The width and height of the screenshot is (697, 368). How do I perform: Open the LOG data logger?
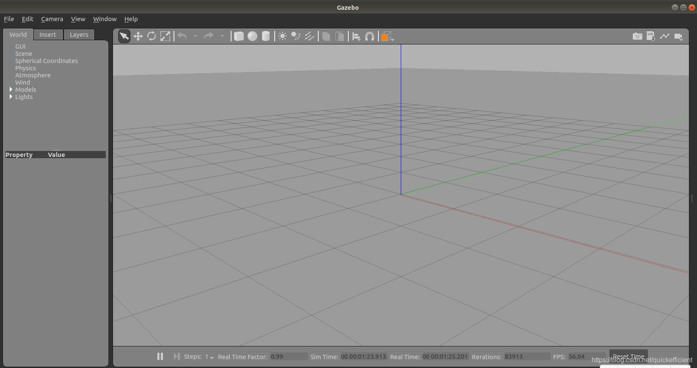651,36
